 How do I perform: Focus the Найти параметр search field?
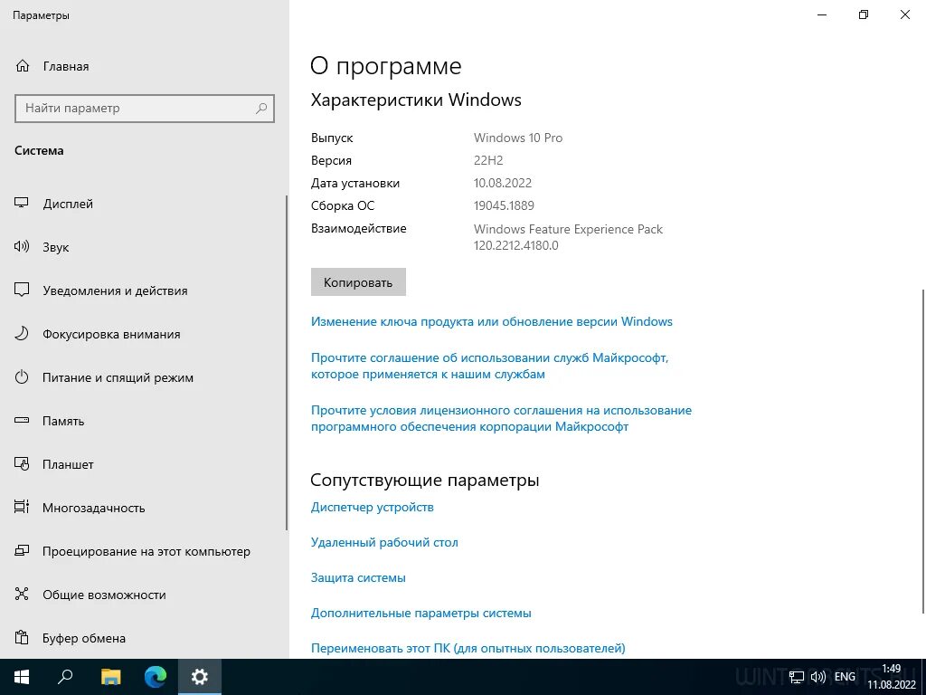point(144,109)
